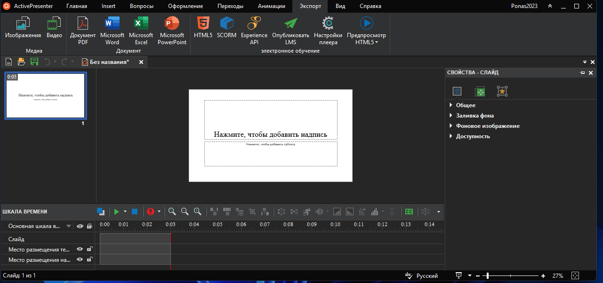603x283 pixels.
Task: Toggle visibility of the bottom placeholder row
Action: click(80, 259)
